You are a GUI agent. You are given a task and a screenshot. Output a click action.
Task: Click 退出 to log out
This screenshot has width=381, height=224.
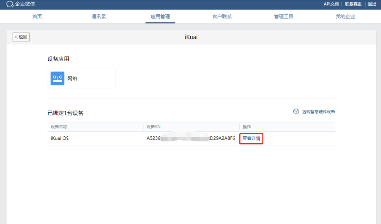coord(372,4)
